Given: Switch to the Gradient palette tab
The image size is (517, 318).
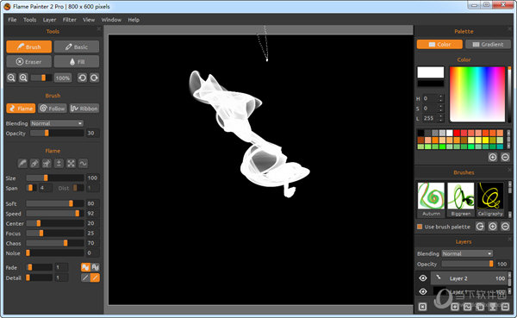Looking at the screenshot, I should 488,44.
